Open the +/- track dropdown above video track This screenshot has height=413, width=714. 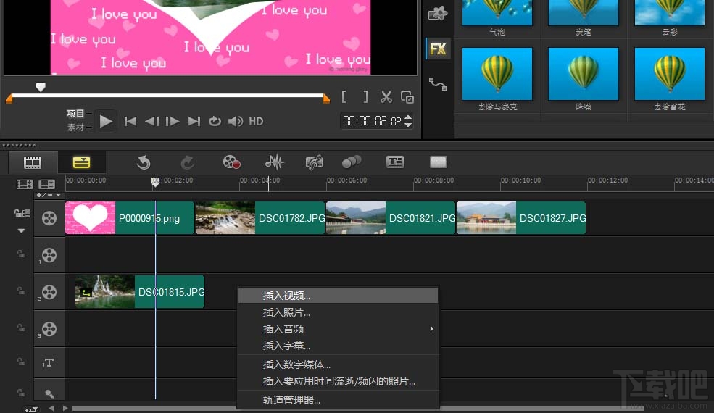tap(49, 195)
